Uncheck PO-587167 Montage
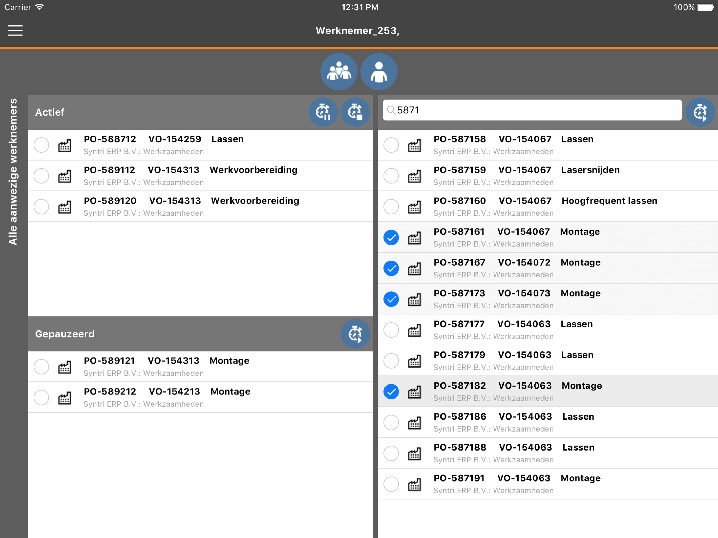This screenshot has width=718, height=538. click(391, 268)
